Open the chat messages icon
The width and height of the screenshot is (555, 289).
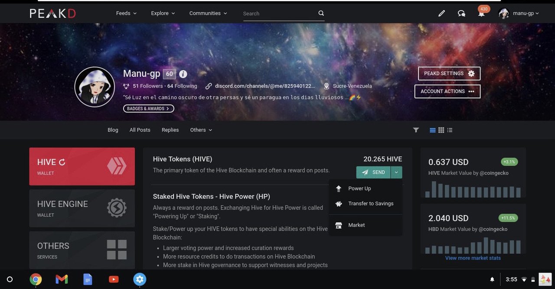click(x=461, y=13)
